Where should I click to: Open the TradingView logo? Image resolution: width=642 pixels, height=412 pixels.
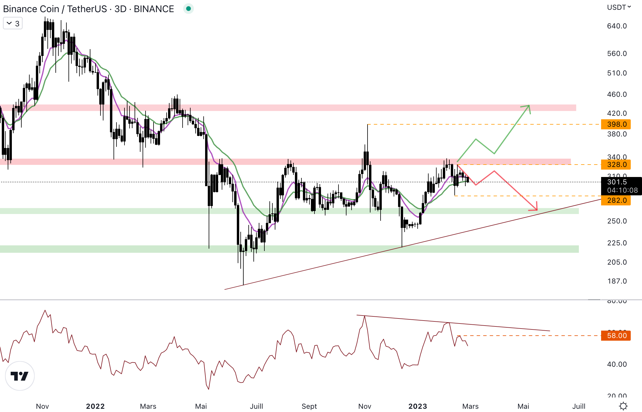pyautogui.click(x=20, y=376)
